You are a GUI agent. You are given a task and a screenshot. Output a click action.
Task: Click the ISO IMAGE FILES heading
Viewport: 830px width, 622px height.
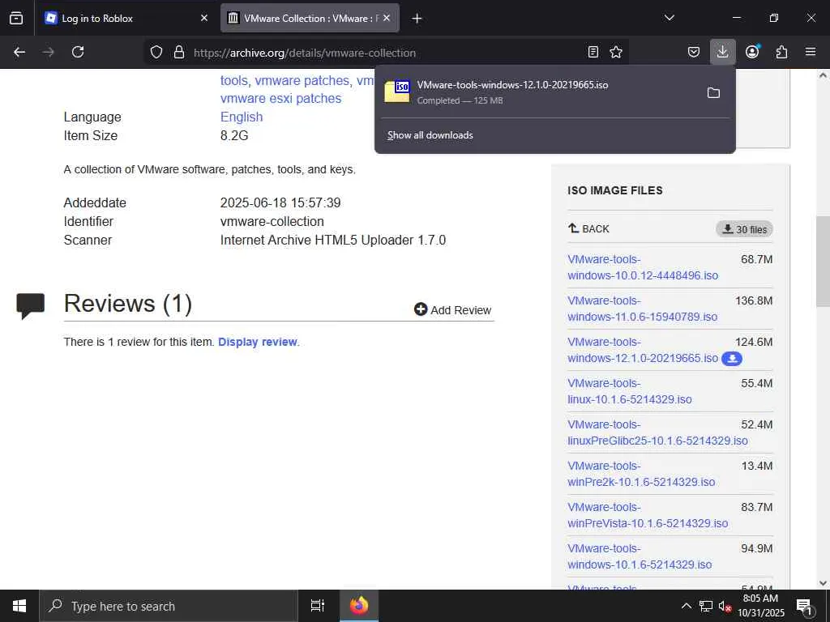tap(615, 190)
